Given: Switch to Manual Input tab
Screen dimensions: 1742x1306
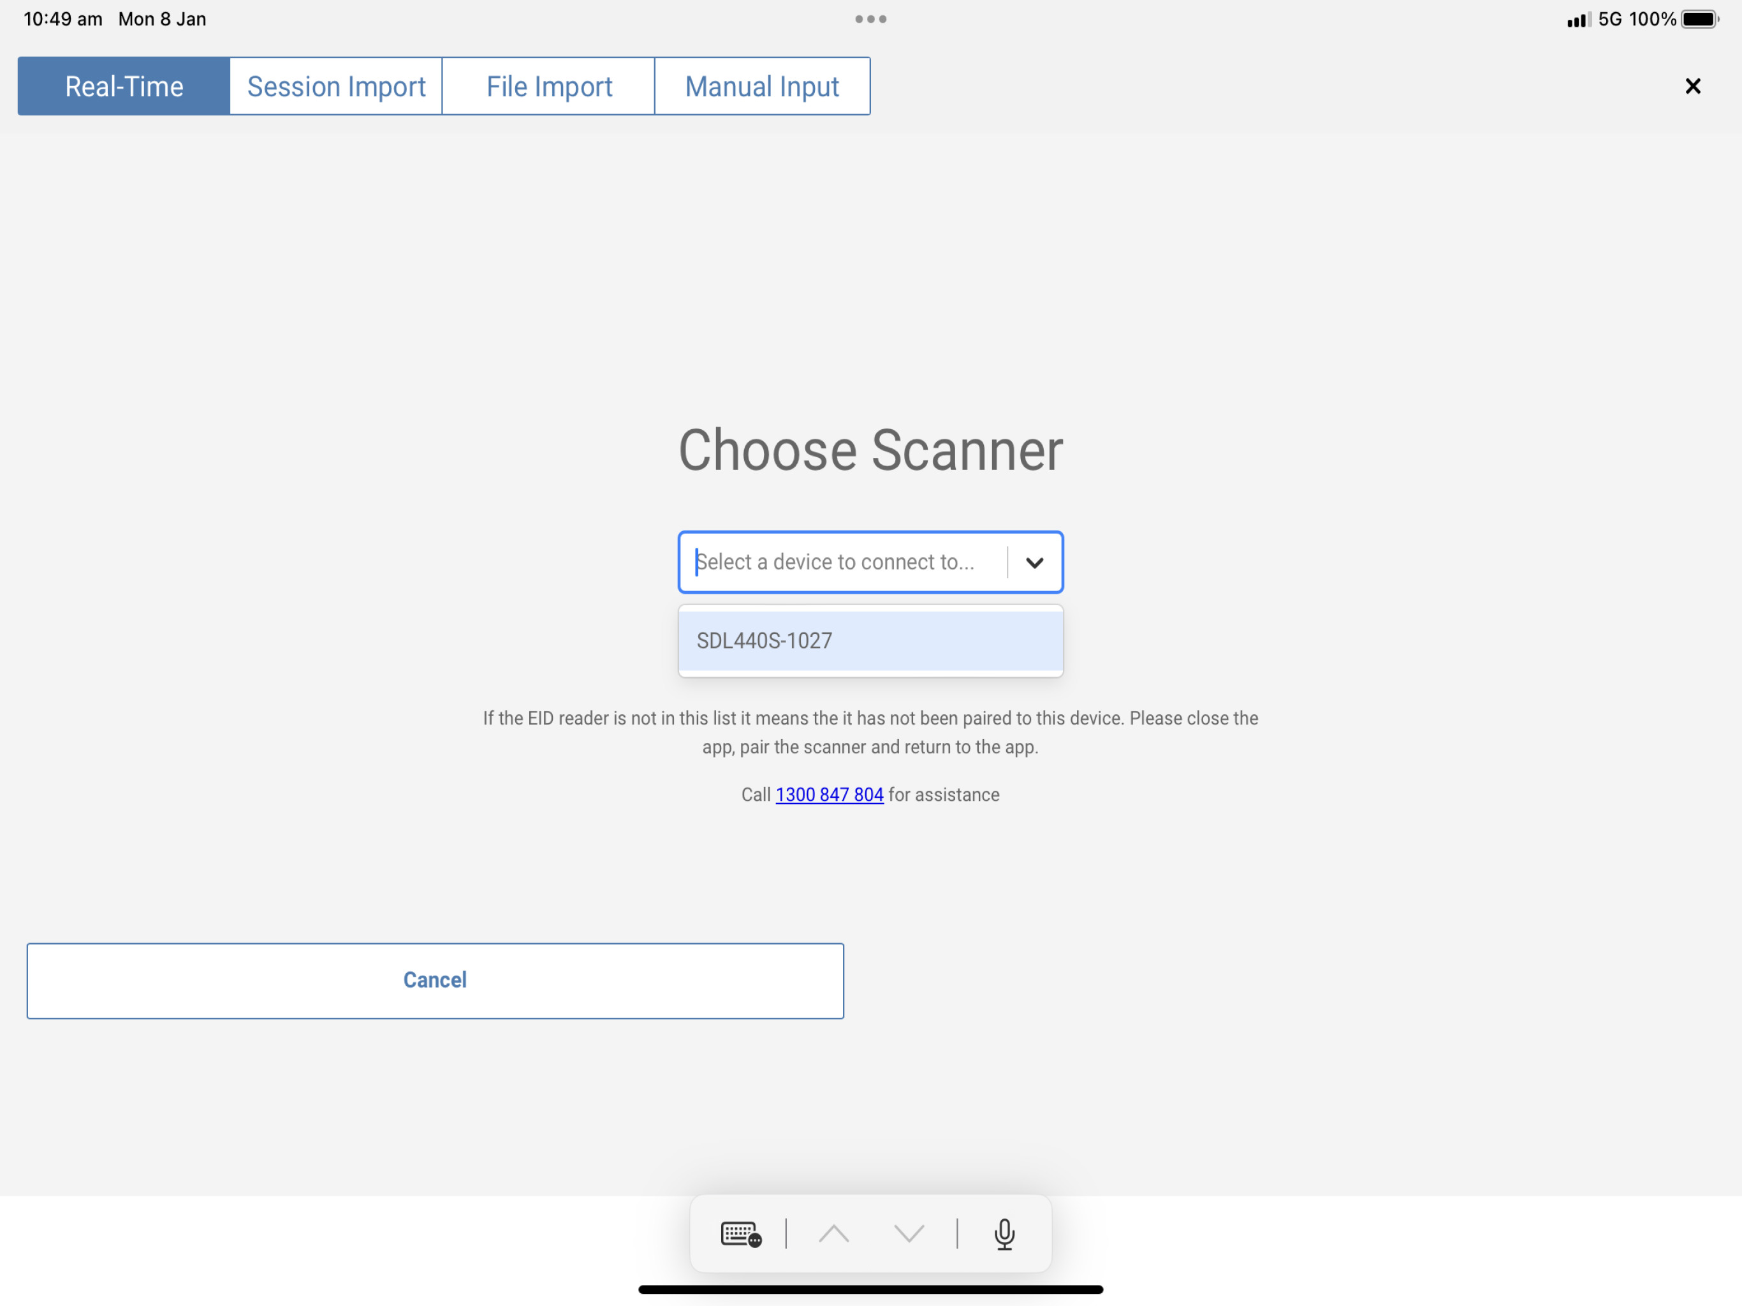Looking at the screenshot, I should tap(763, 86).
